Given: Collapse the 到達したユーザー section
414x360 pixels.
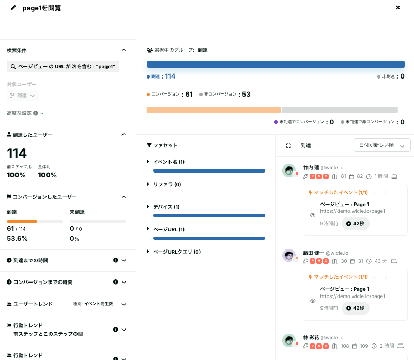Looking at the screenshot, I should (124, 135).
